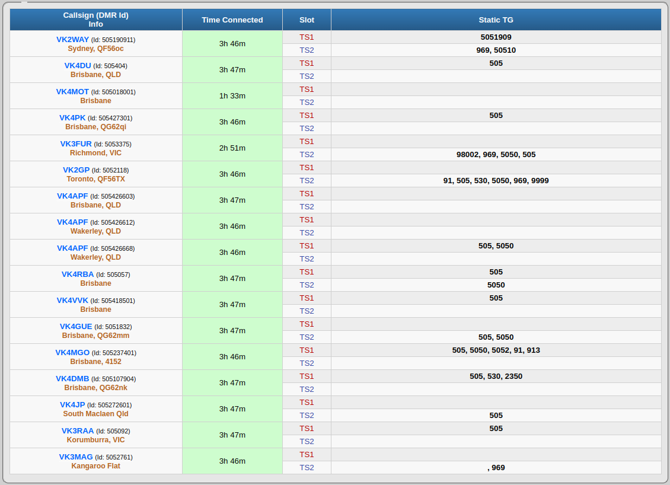Click the VK2GP callsign link
The image size is (670, 485).
76,170
